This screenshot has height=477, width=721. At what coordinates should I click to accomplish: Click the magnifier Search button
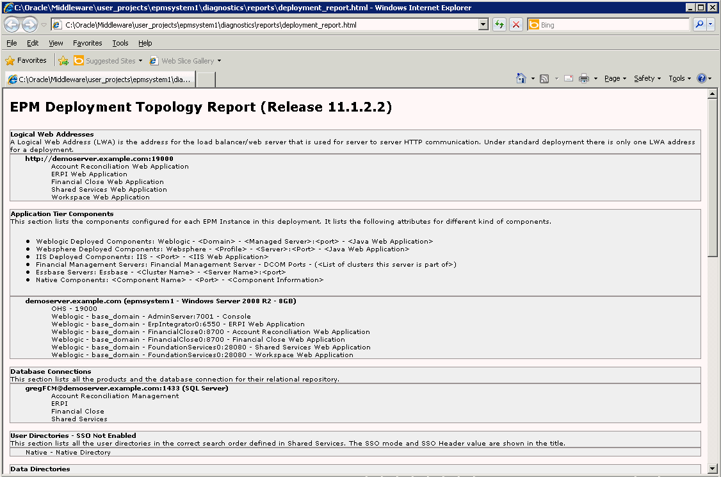(699, 24)
